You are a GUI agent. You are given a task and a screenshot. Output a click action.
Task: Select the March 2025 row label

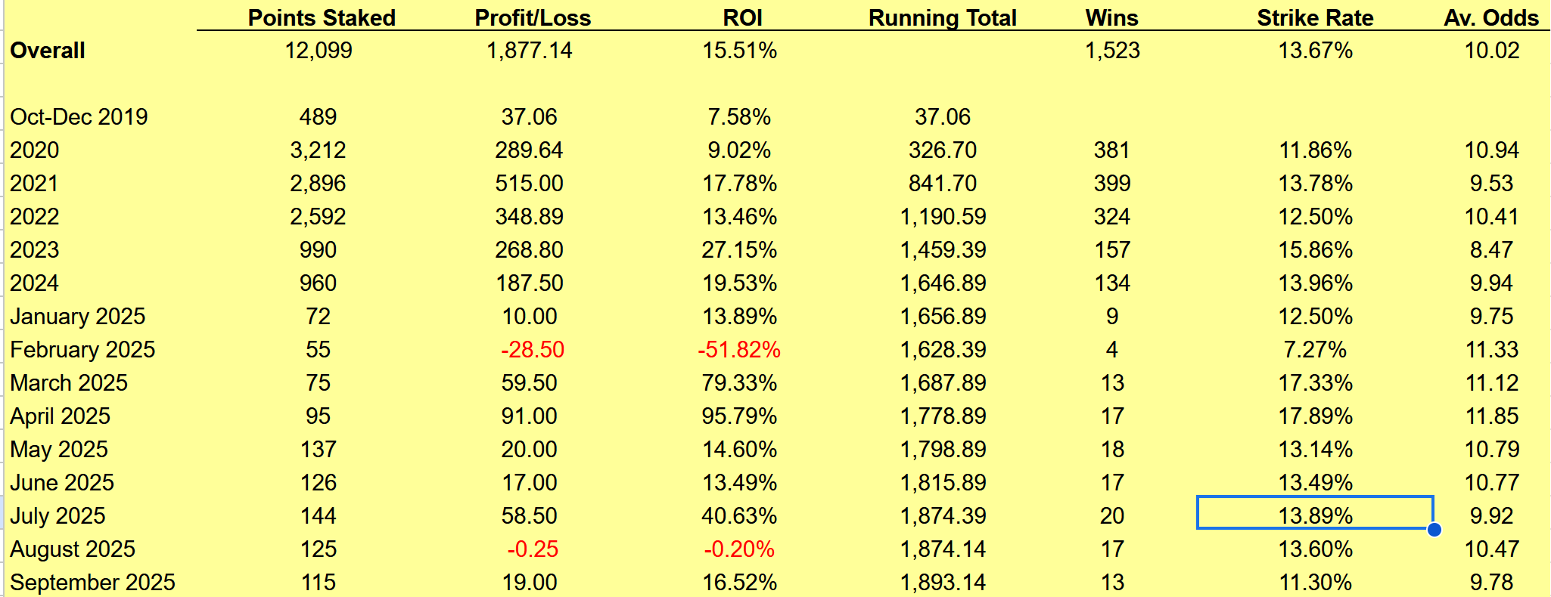[x=69, y=382]
